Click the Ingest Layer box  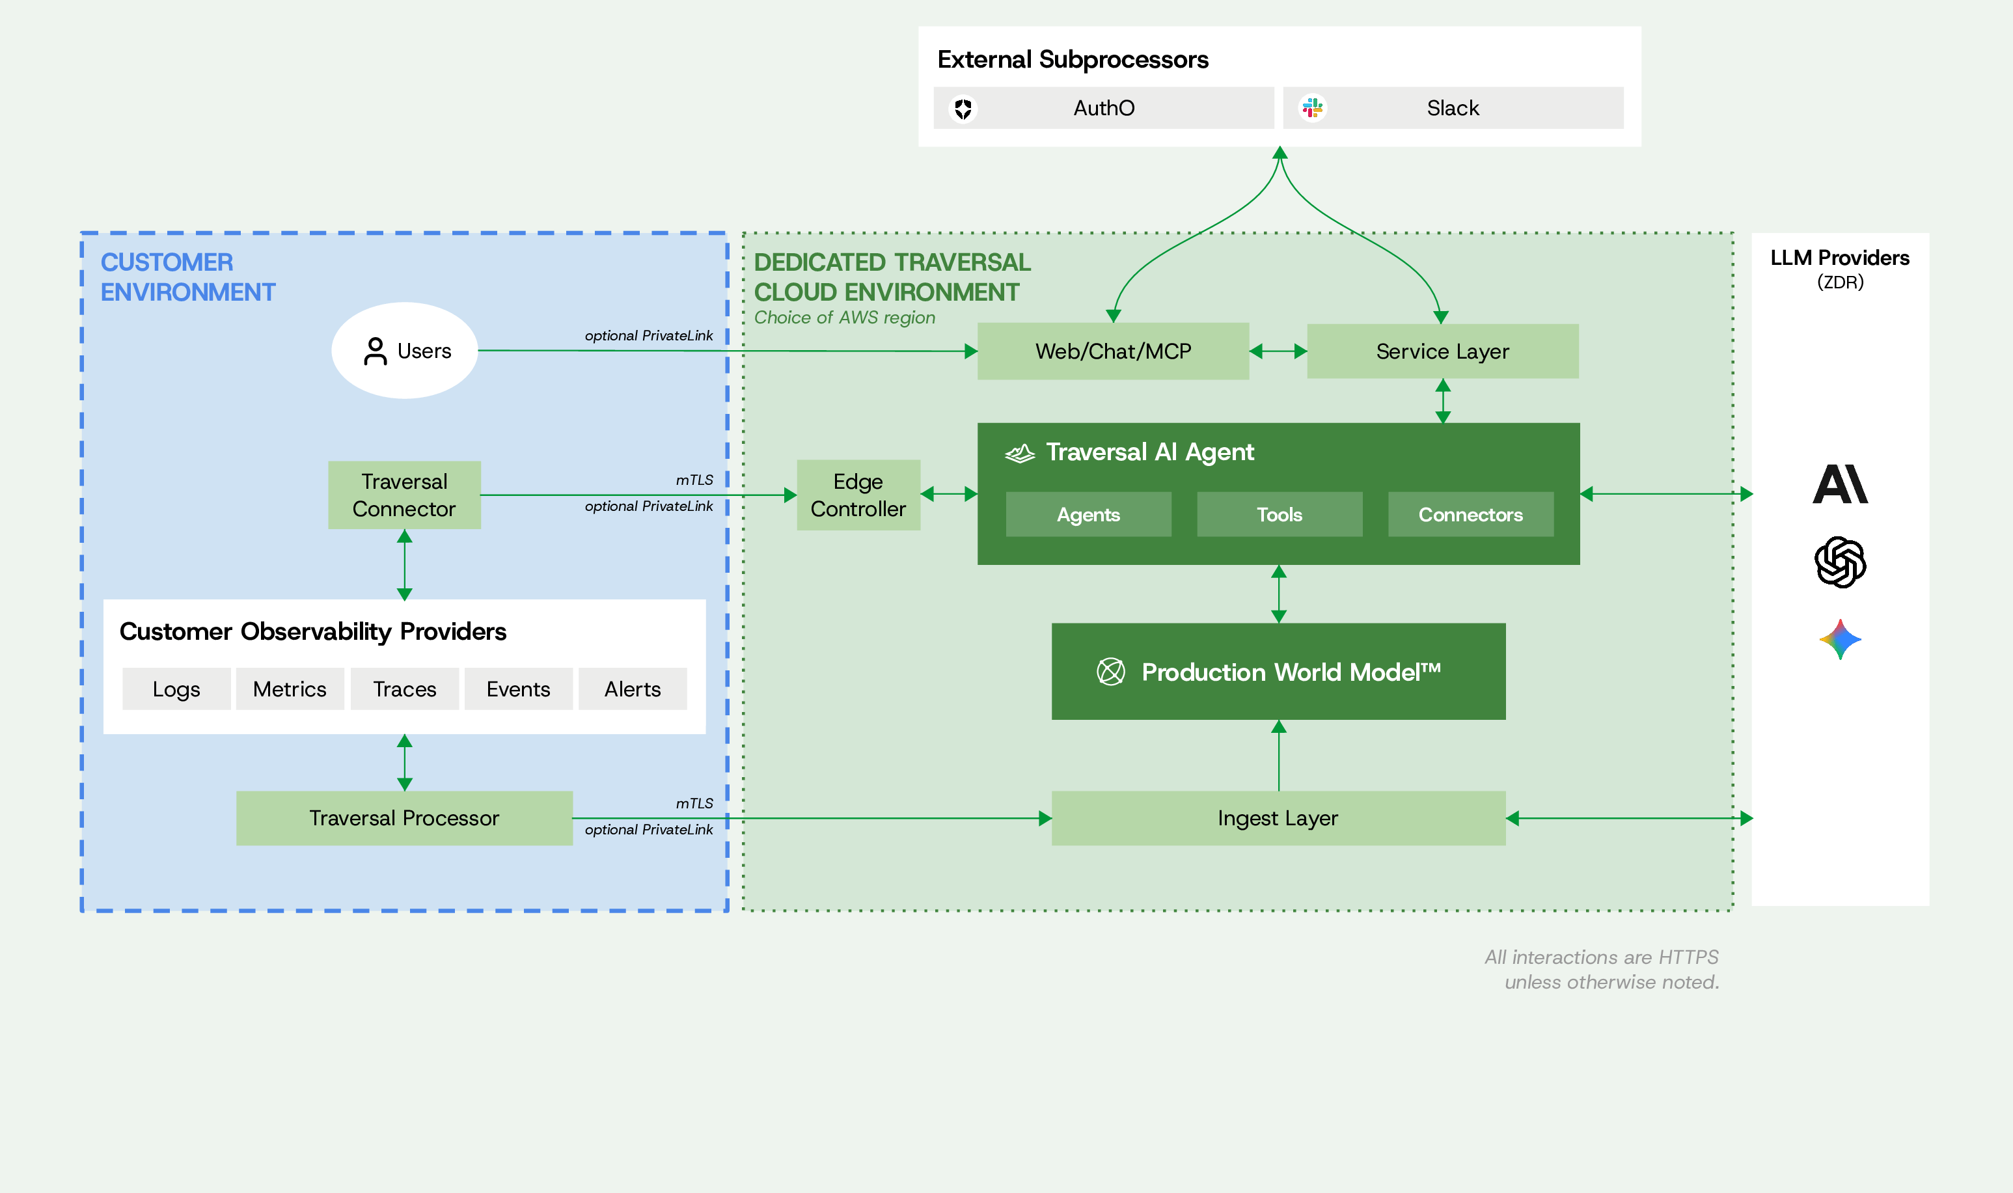pos(1278,818)
